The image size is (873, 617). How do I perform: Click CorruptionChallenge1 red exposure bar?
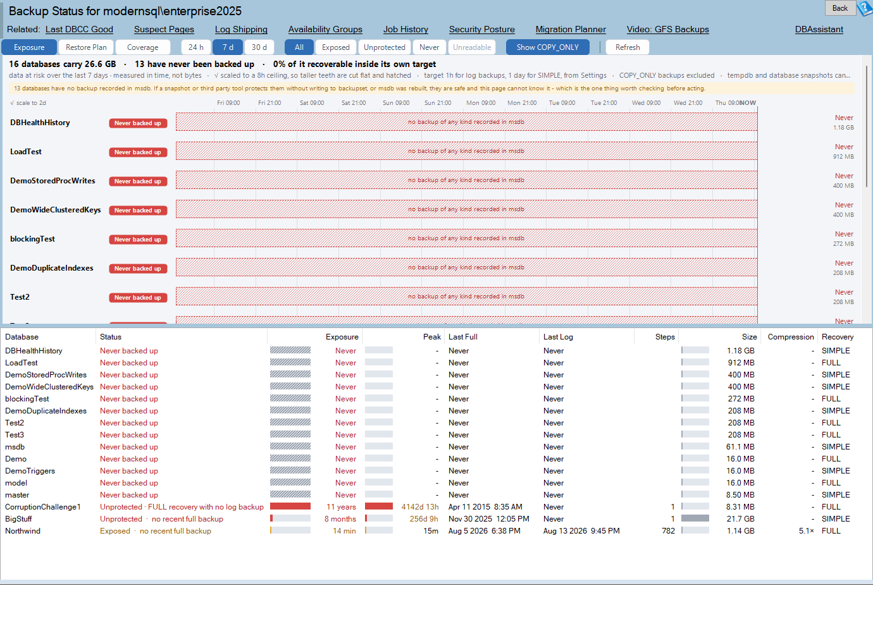point(290,506)
